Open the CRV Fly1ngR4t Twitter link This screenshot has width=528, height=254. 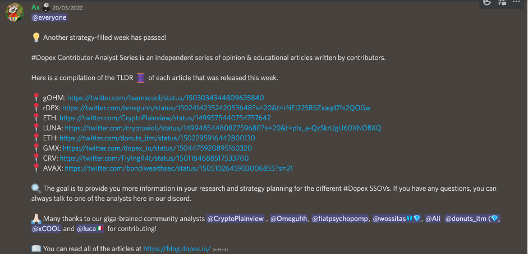(x=154, y=158)
